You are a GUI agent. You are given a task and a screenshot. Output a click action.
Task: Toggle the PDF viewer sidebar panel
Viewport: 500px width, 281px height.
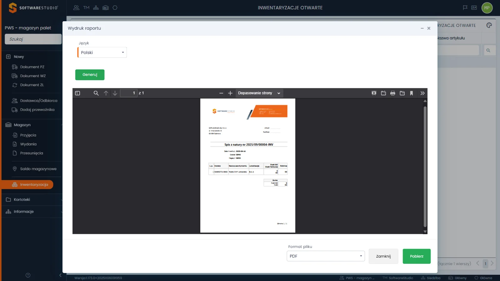77,93
